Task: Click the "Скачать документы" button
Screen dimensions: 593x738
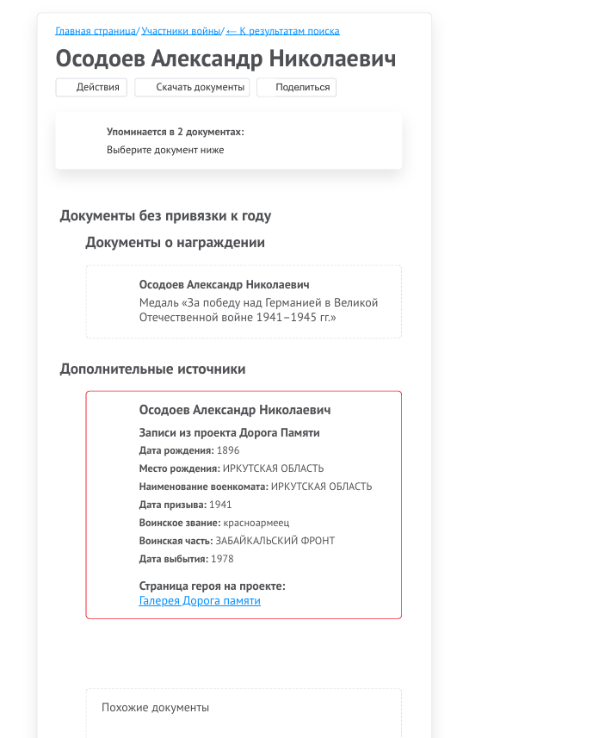Action: pos(191,87)
